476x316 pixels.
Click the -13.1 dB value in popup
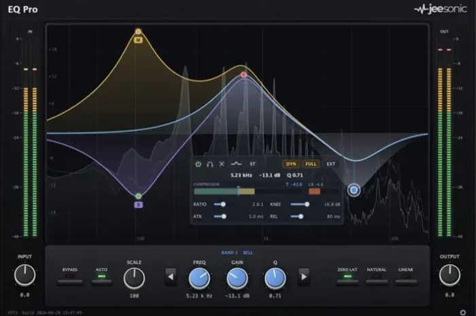pos(269,175)
